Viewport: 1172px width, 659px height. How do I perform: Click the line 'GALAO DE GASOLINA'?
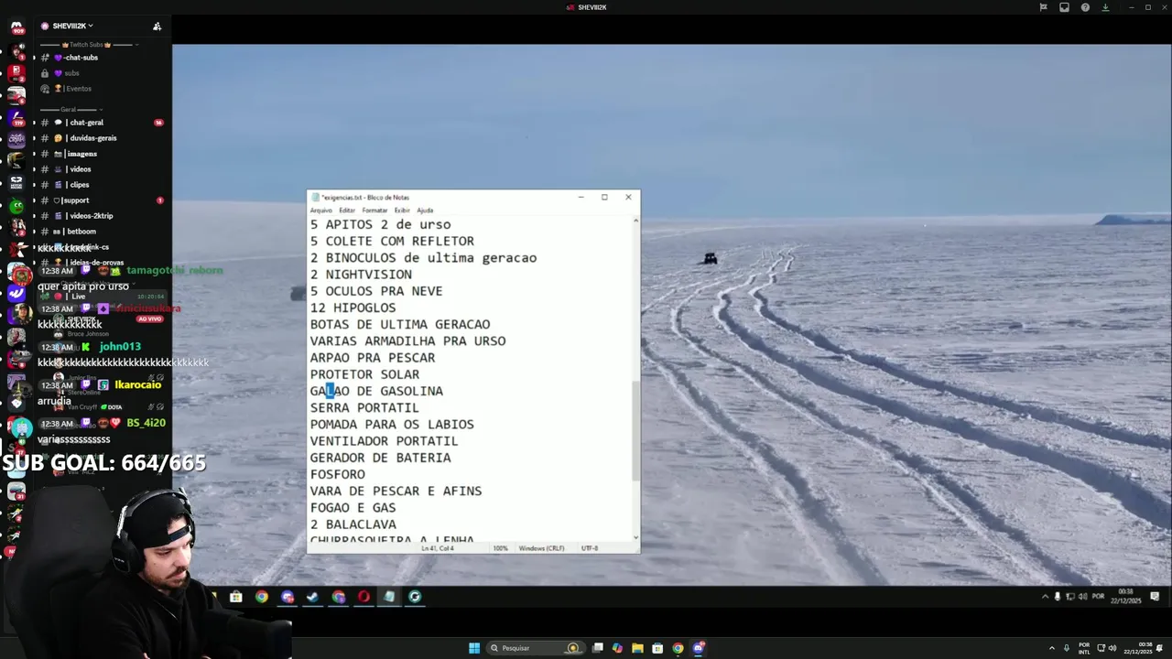click(376, 391)
